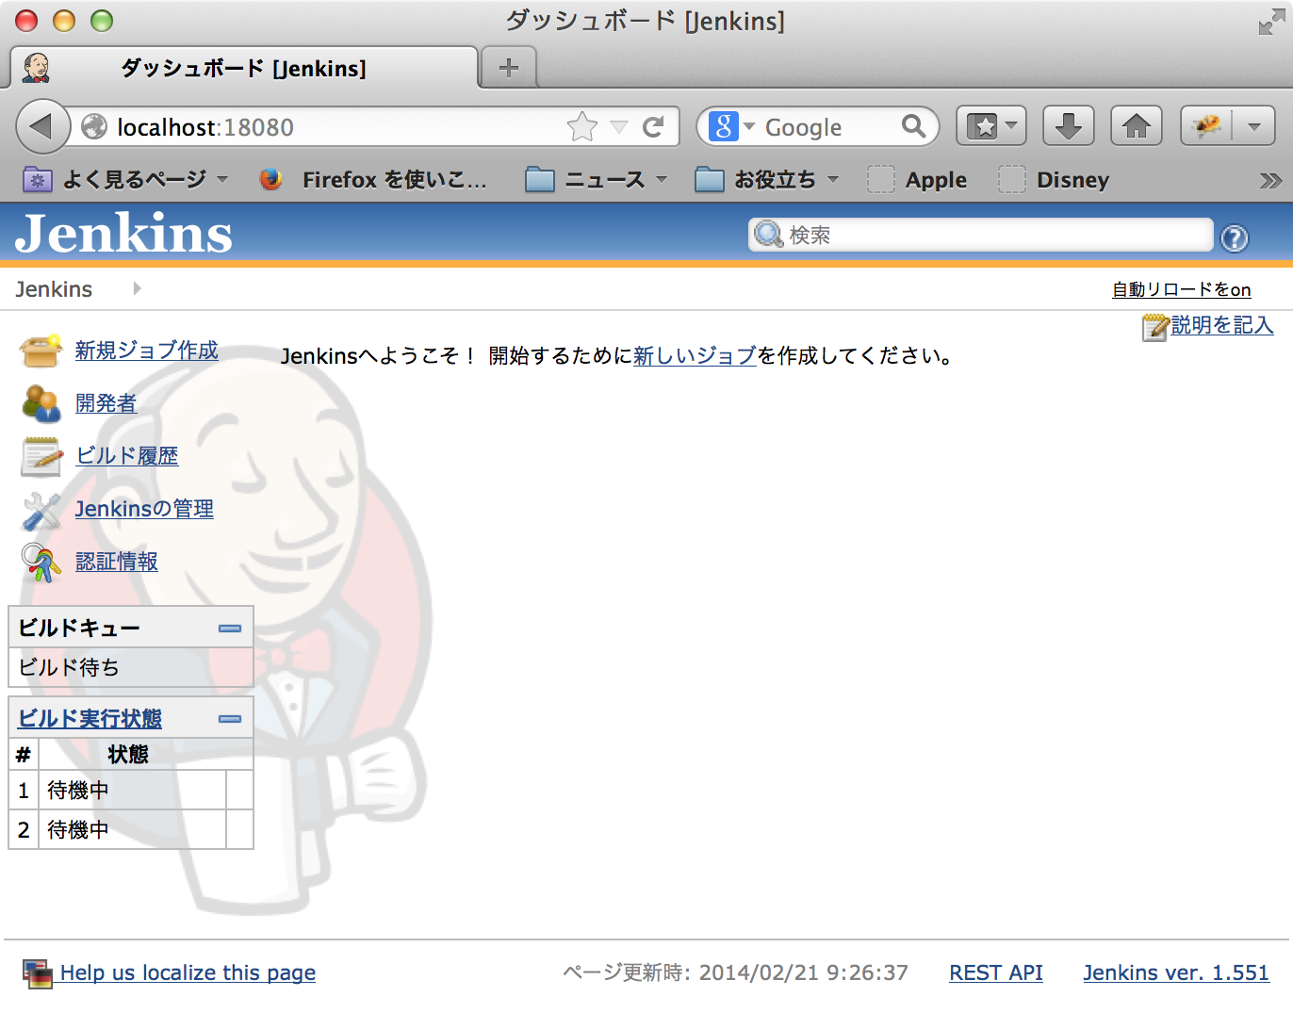Expand the Jenkins breadcrumb arrow
Image resolution: width=1293 pixels, height=1029 pixels.
[x=138, y=289]
